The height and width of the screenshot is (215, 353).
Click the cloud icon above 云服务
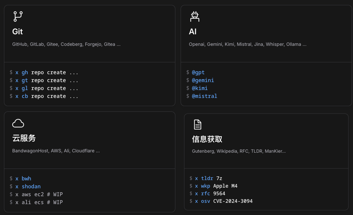point(18,123)
